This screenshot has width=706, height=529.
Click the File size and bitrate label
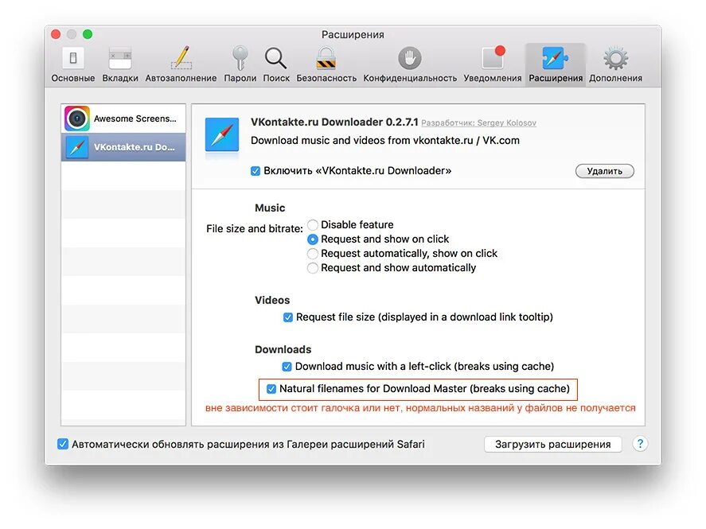[x=255, y=228]
